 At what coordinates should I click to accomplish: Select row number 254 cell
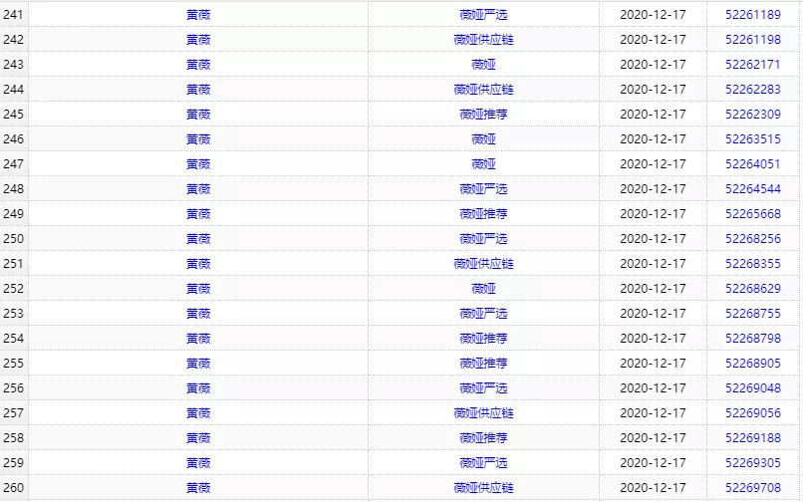coord(14,338)
